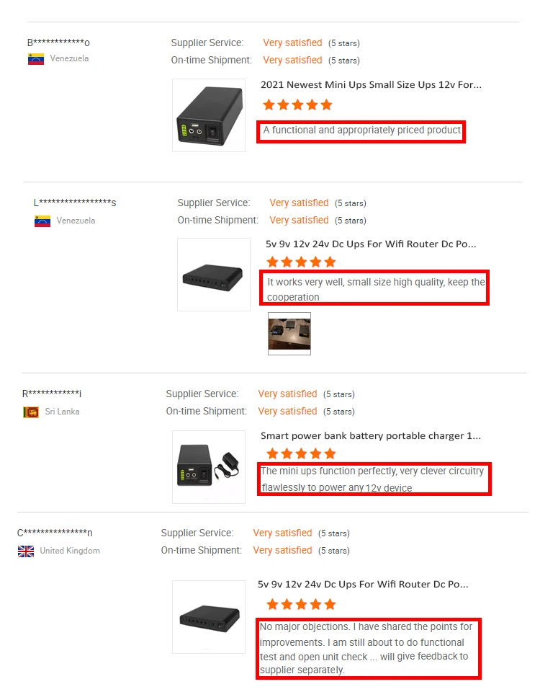This screenshot has height=692, width=540.
Task: Open the Venezuela reviewer's Dc Ups router thumbnail
Action: [214, 275]
